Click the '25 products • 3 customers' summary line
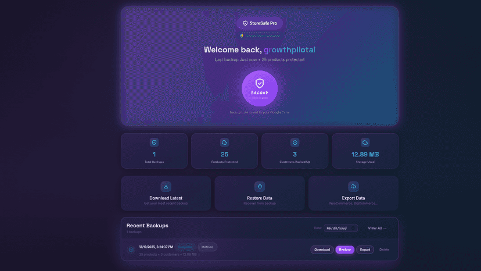Image resolution: width=481 pixels, height=271 pixels. click(168, 254)
